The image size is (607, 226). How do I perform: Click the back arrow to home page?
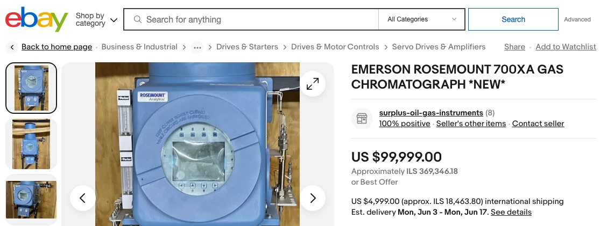(12, 47)
